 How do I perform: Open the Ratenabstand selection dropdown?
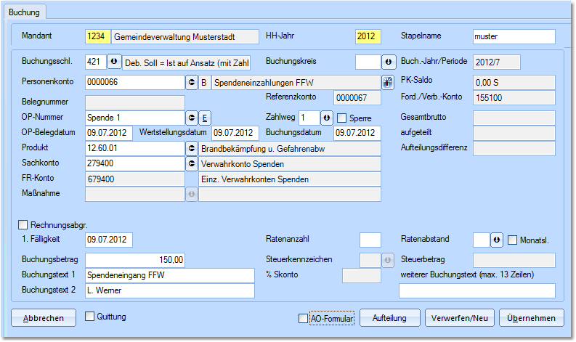(x=497, y=240)
